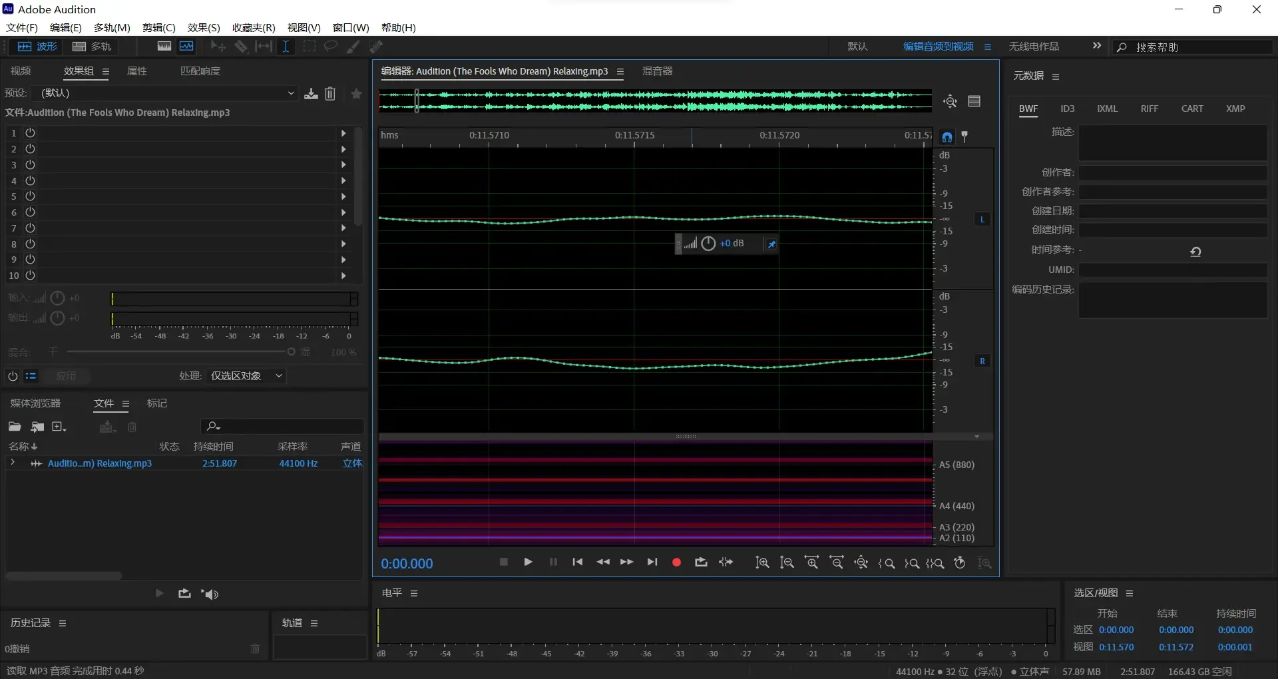Open the effect list arrow for slot 9
The width and height of the screenshot is (1278, 679).
pyautogui.click(x=343, y=260)
